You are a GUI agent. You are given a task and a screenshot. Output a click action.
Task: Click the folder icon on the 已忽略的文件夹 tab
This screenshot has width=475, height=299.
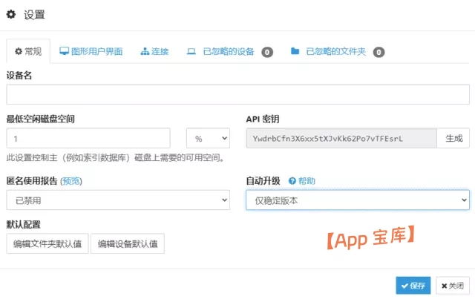click(x=295, y=52)
